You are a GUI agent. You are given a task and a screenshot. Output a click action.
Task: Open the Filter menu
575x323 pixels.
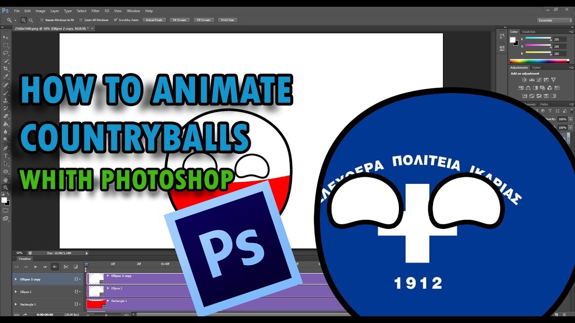click(96, 11)
